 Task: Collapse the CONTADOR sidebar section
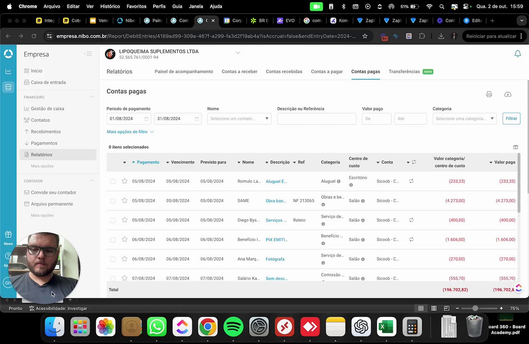(x=92, y=181)
